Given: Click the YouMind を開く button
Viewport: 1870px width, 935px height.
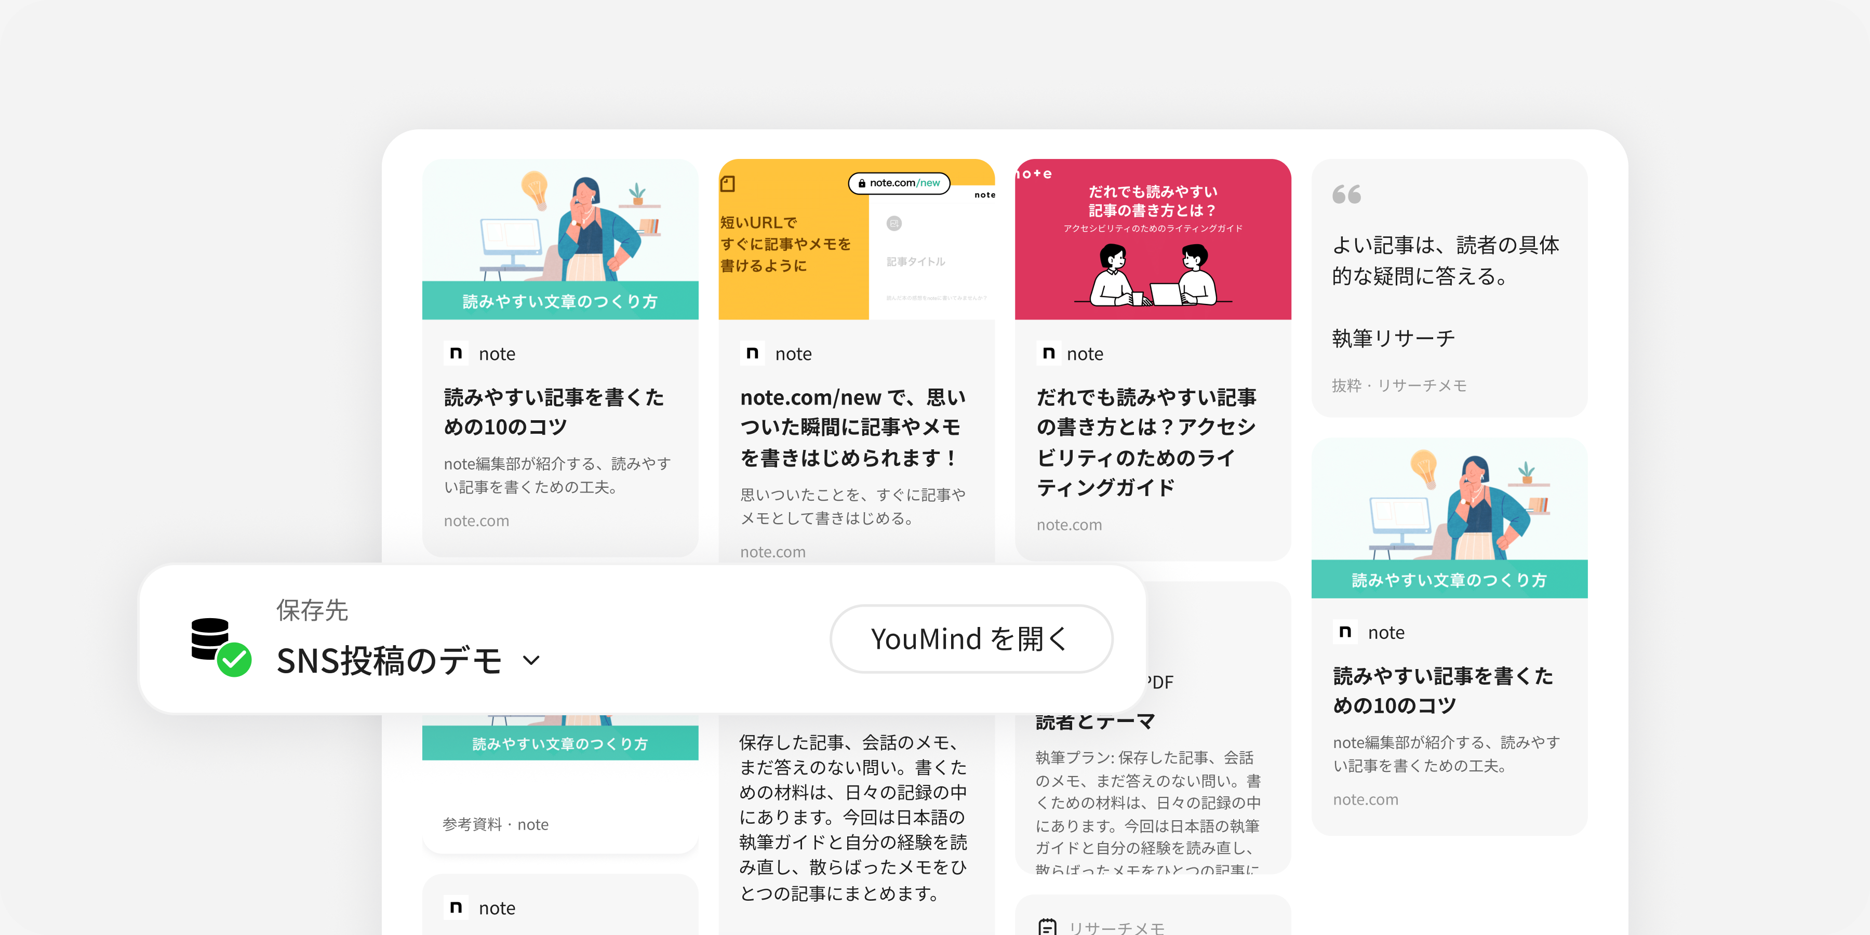Looking at the screenshot, I should [970, 639].
